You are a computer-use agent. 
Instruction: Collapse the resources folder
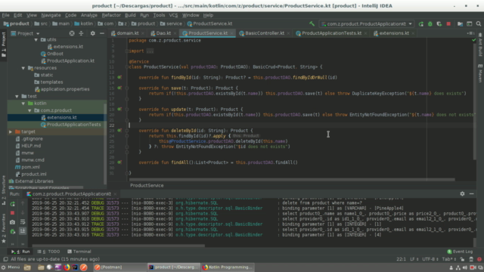tap(23, 68)
